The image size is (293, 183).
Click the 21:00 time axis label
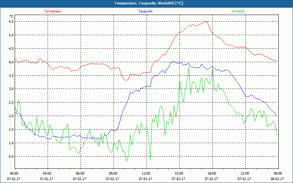245,173
